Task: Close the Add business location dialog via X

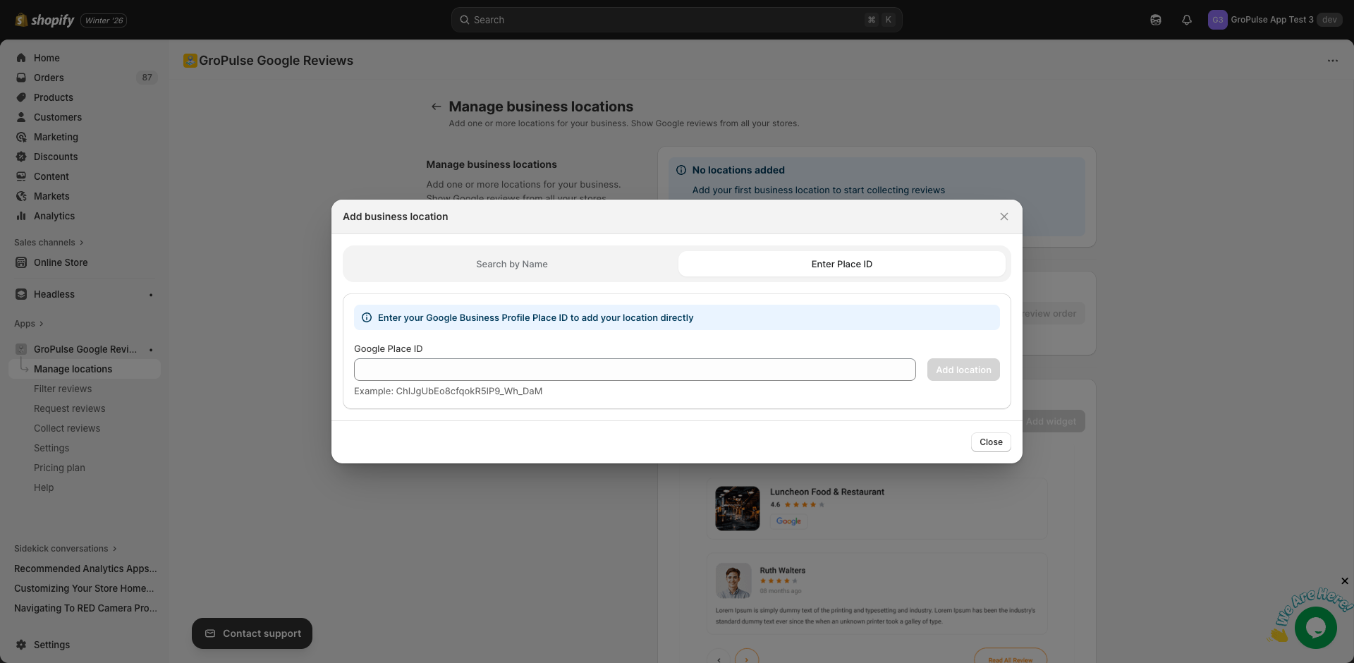Action: pyautogui.click(x=1004, y=217)
